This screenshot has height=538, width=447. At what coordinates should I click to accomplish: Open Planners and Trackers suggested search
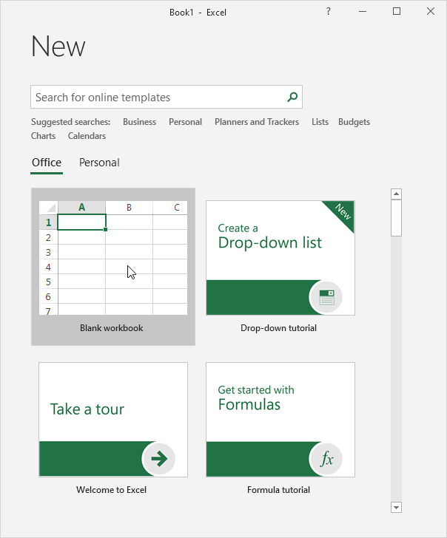[x=257, y=122]
